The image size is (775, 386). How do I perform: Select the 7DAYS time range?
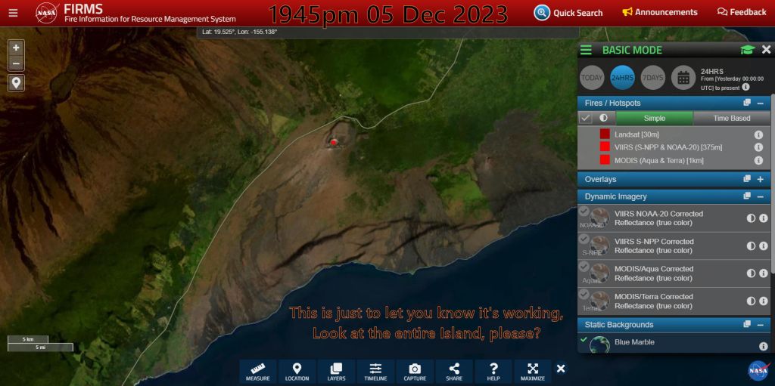[x=652, y=77]
